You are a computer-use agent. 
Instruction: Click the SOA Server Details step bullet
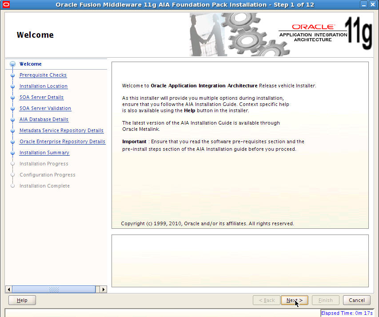(12, 98)
